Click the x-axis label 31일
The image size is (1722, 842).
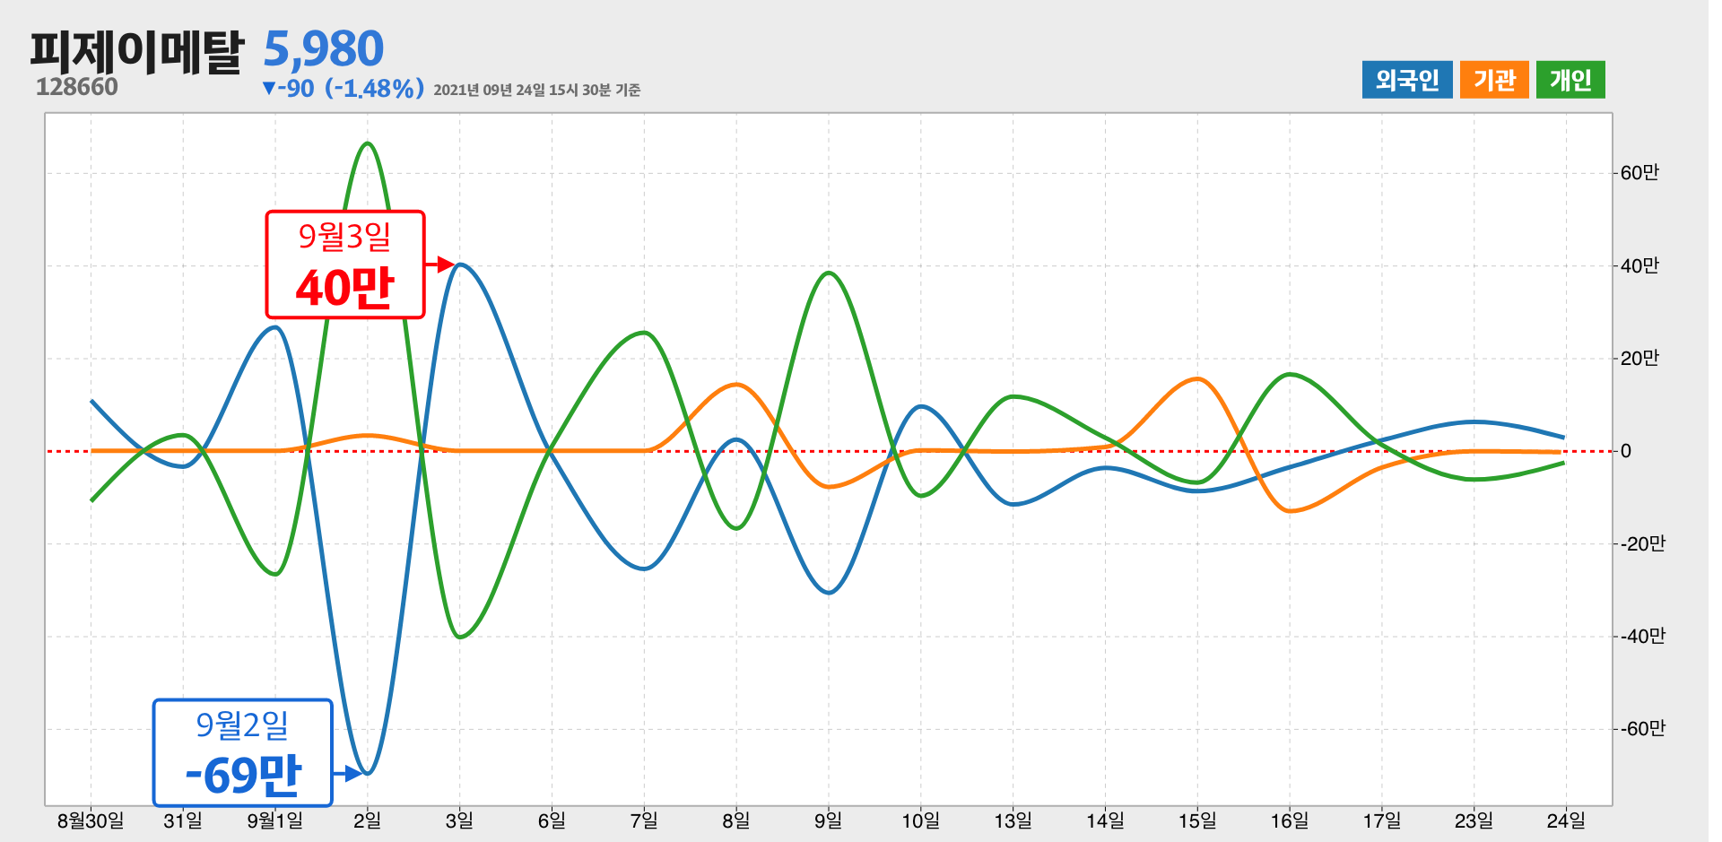pos(183,820)
